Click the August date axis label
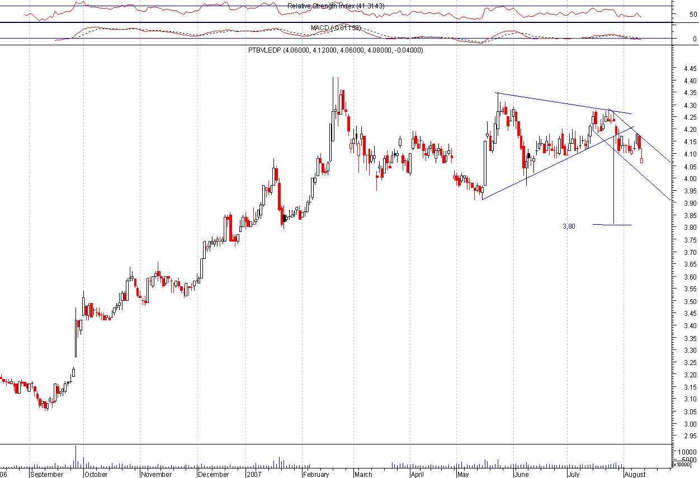Viewport: 699px width, 478px height. click(635, 474)
